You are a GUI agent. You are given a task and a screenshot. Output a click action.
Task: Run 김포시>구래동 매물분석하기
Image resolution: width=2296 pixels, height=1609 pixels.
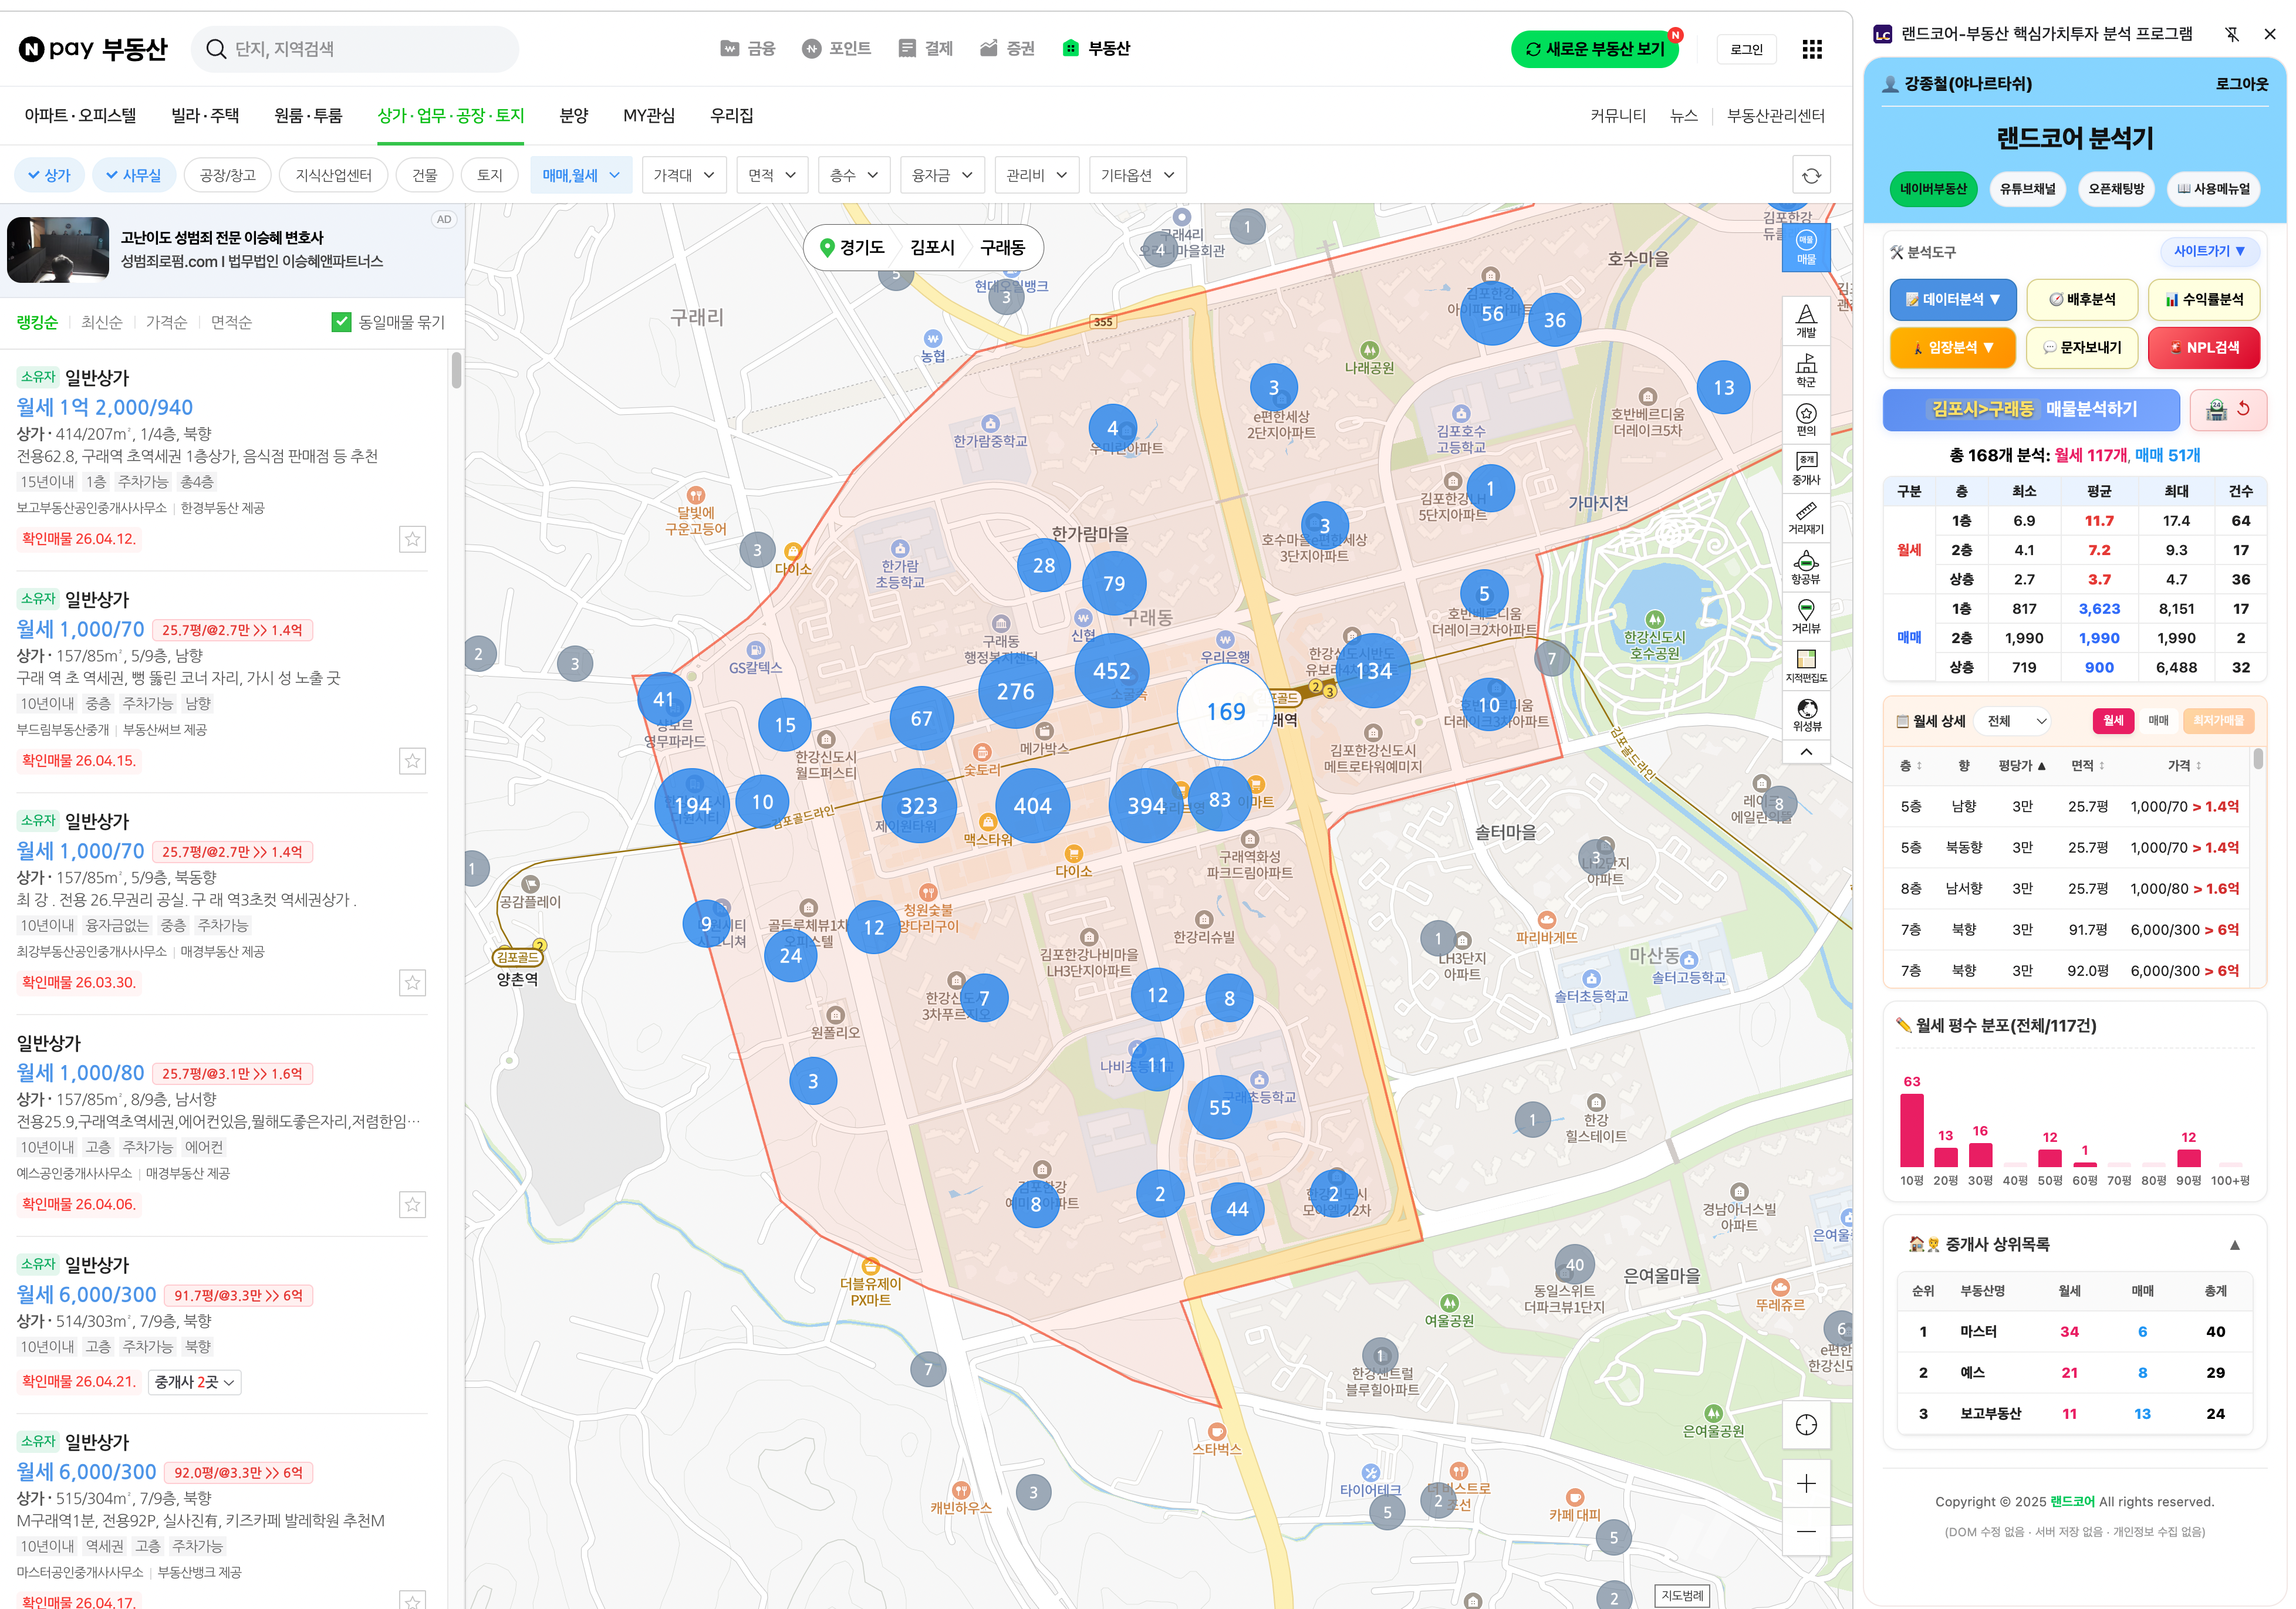[2030, 410]
